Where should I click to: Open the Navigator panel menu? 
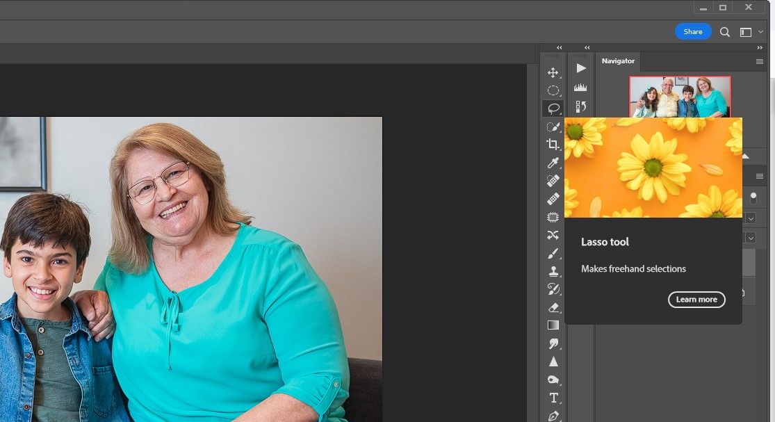pyautogui.click(x=760, y=61)
